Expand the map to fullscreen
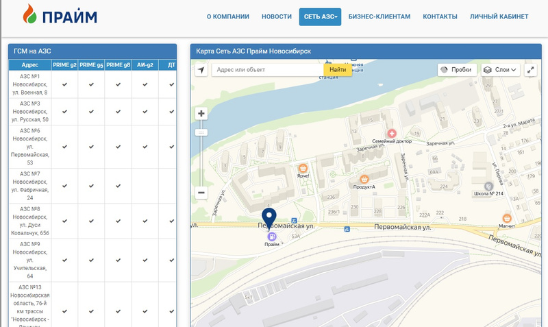 click(531, 70)
